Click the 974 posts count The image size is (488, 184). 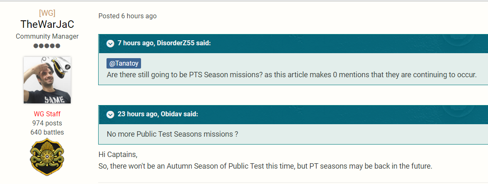coord(47,123)
